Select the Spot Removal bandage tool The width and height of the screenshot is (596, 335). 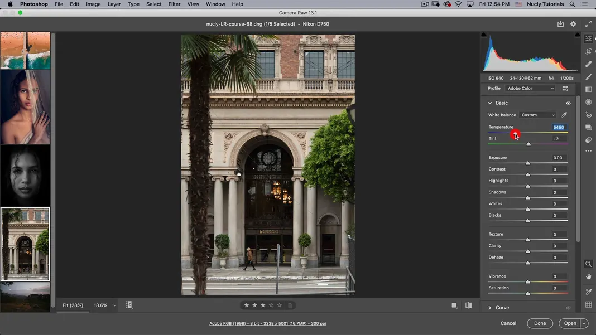(x=588, y=64)
